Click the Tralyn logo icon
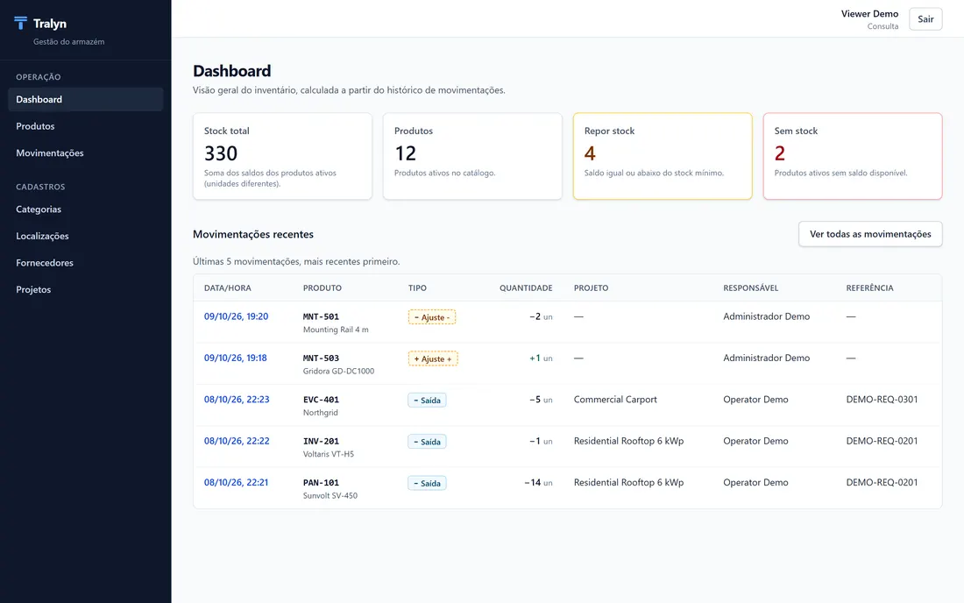 (20, 24)
